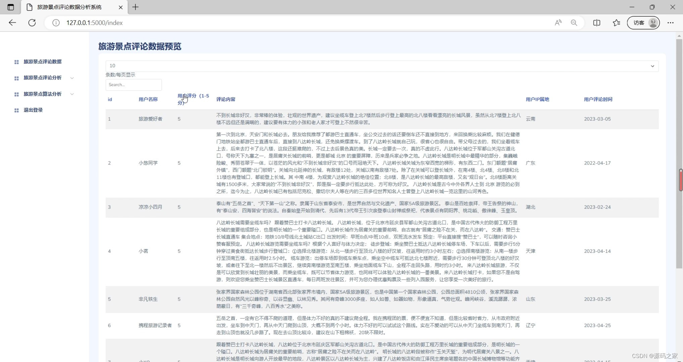Sort table by 用户IP属地 column header

537,99
